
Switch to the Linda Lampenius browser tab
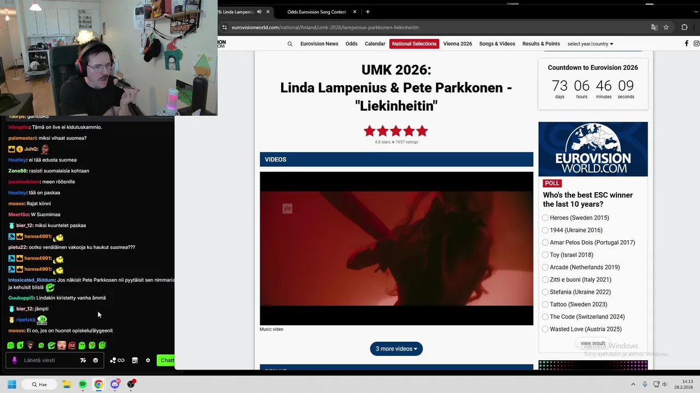(235, 11)
